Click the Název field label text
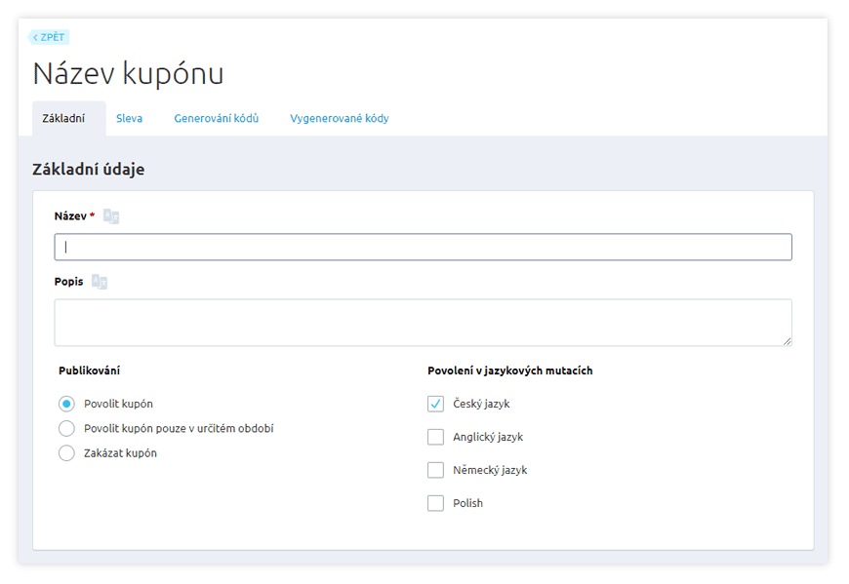This screenshot has height=584, width=849. pos(70,216)
